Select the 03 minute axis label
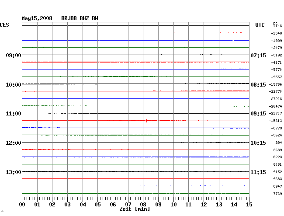 pos(67,205)
